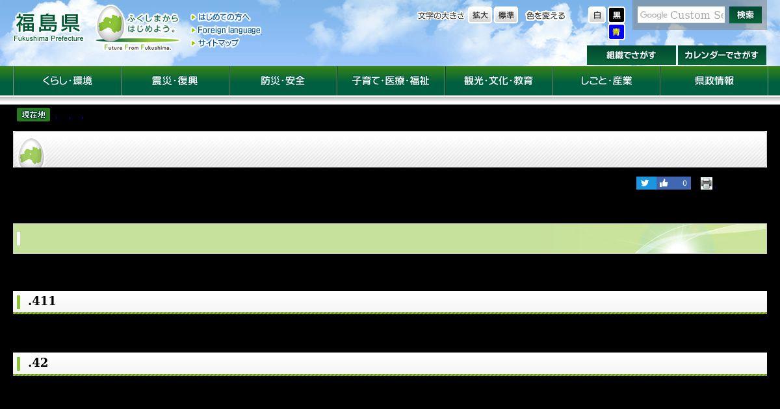Focus the Google Custom Search field
Image resolution: width=780 pixels, height=409 pixels.
click(x=681, y=15)
